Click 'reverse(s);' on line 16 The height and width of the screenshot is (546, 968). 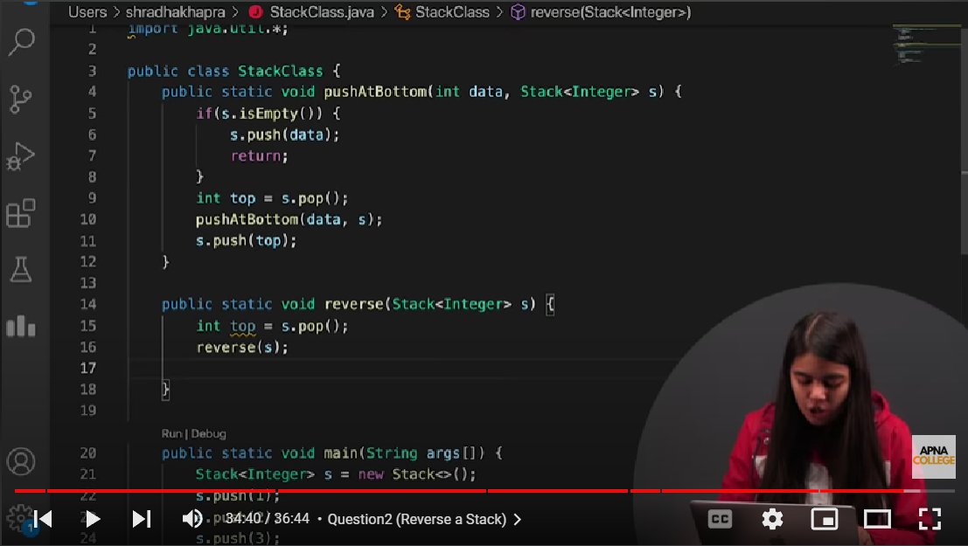coord(242,348)
